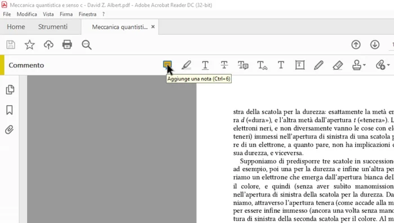Click the Commento toolbar label
Screen dimensions: 394x223
click(x=26, y=65)
